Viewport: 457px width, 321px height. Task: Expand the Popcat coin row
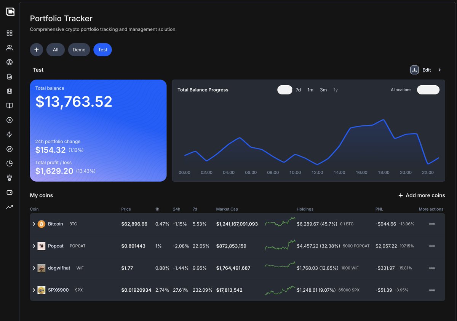(x=34, y=246)
